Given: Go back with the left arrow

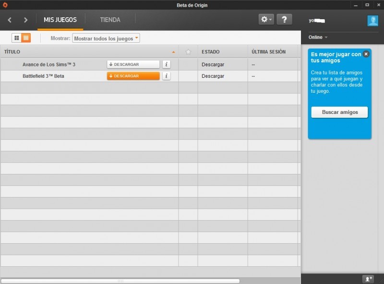Looking at the screenshot, I should [10, 20].
